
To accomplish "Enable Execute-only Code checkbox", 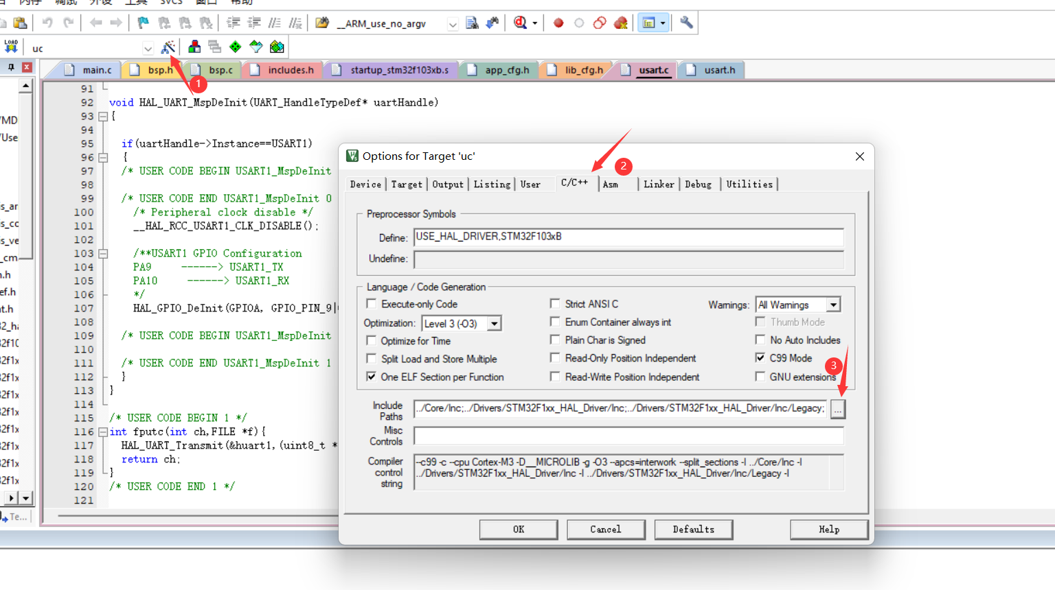I will point(372,303).
